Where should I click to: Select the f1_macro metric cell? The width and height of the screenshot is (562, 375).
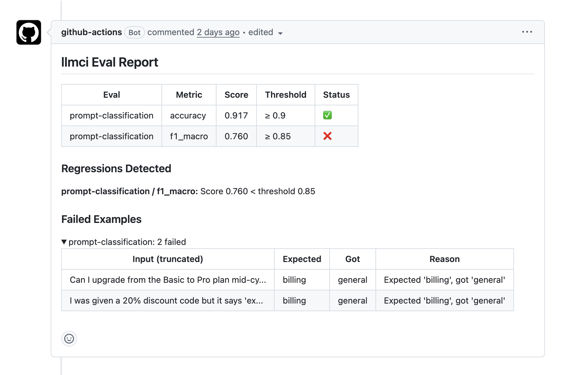tap(189, 136)
